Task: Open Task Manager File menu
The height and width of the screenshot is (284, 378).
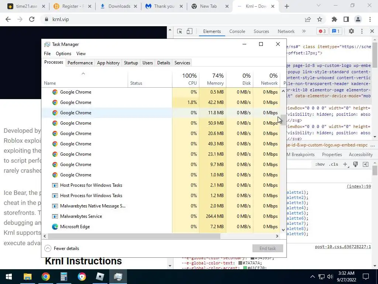Action: point(47,53)
